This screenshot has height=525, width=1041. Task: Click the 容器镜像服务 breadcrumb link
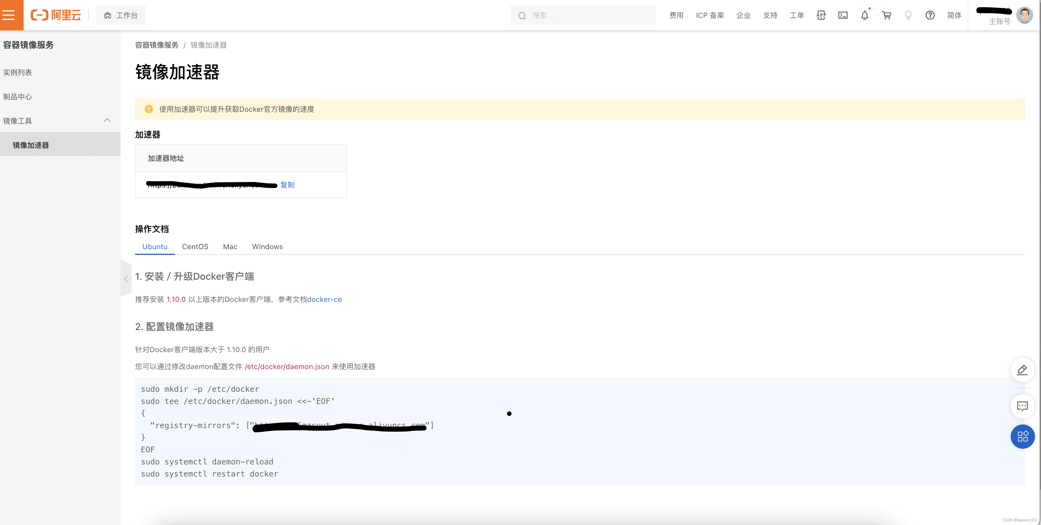pos(157,45)
